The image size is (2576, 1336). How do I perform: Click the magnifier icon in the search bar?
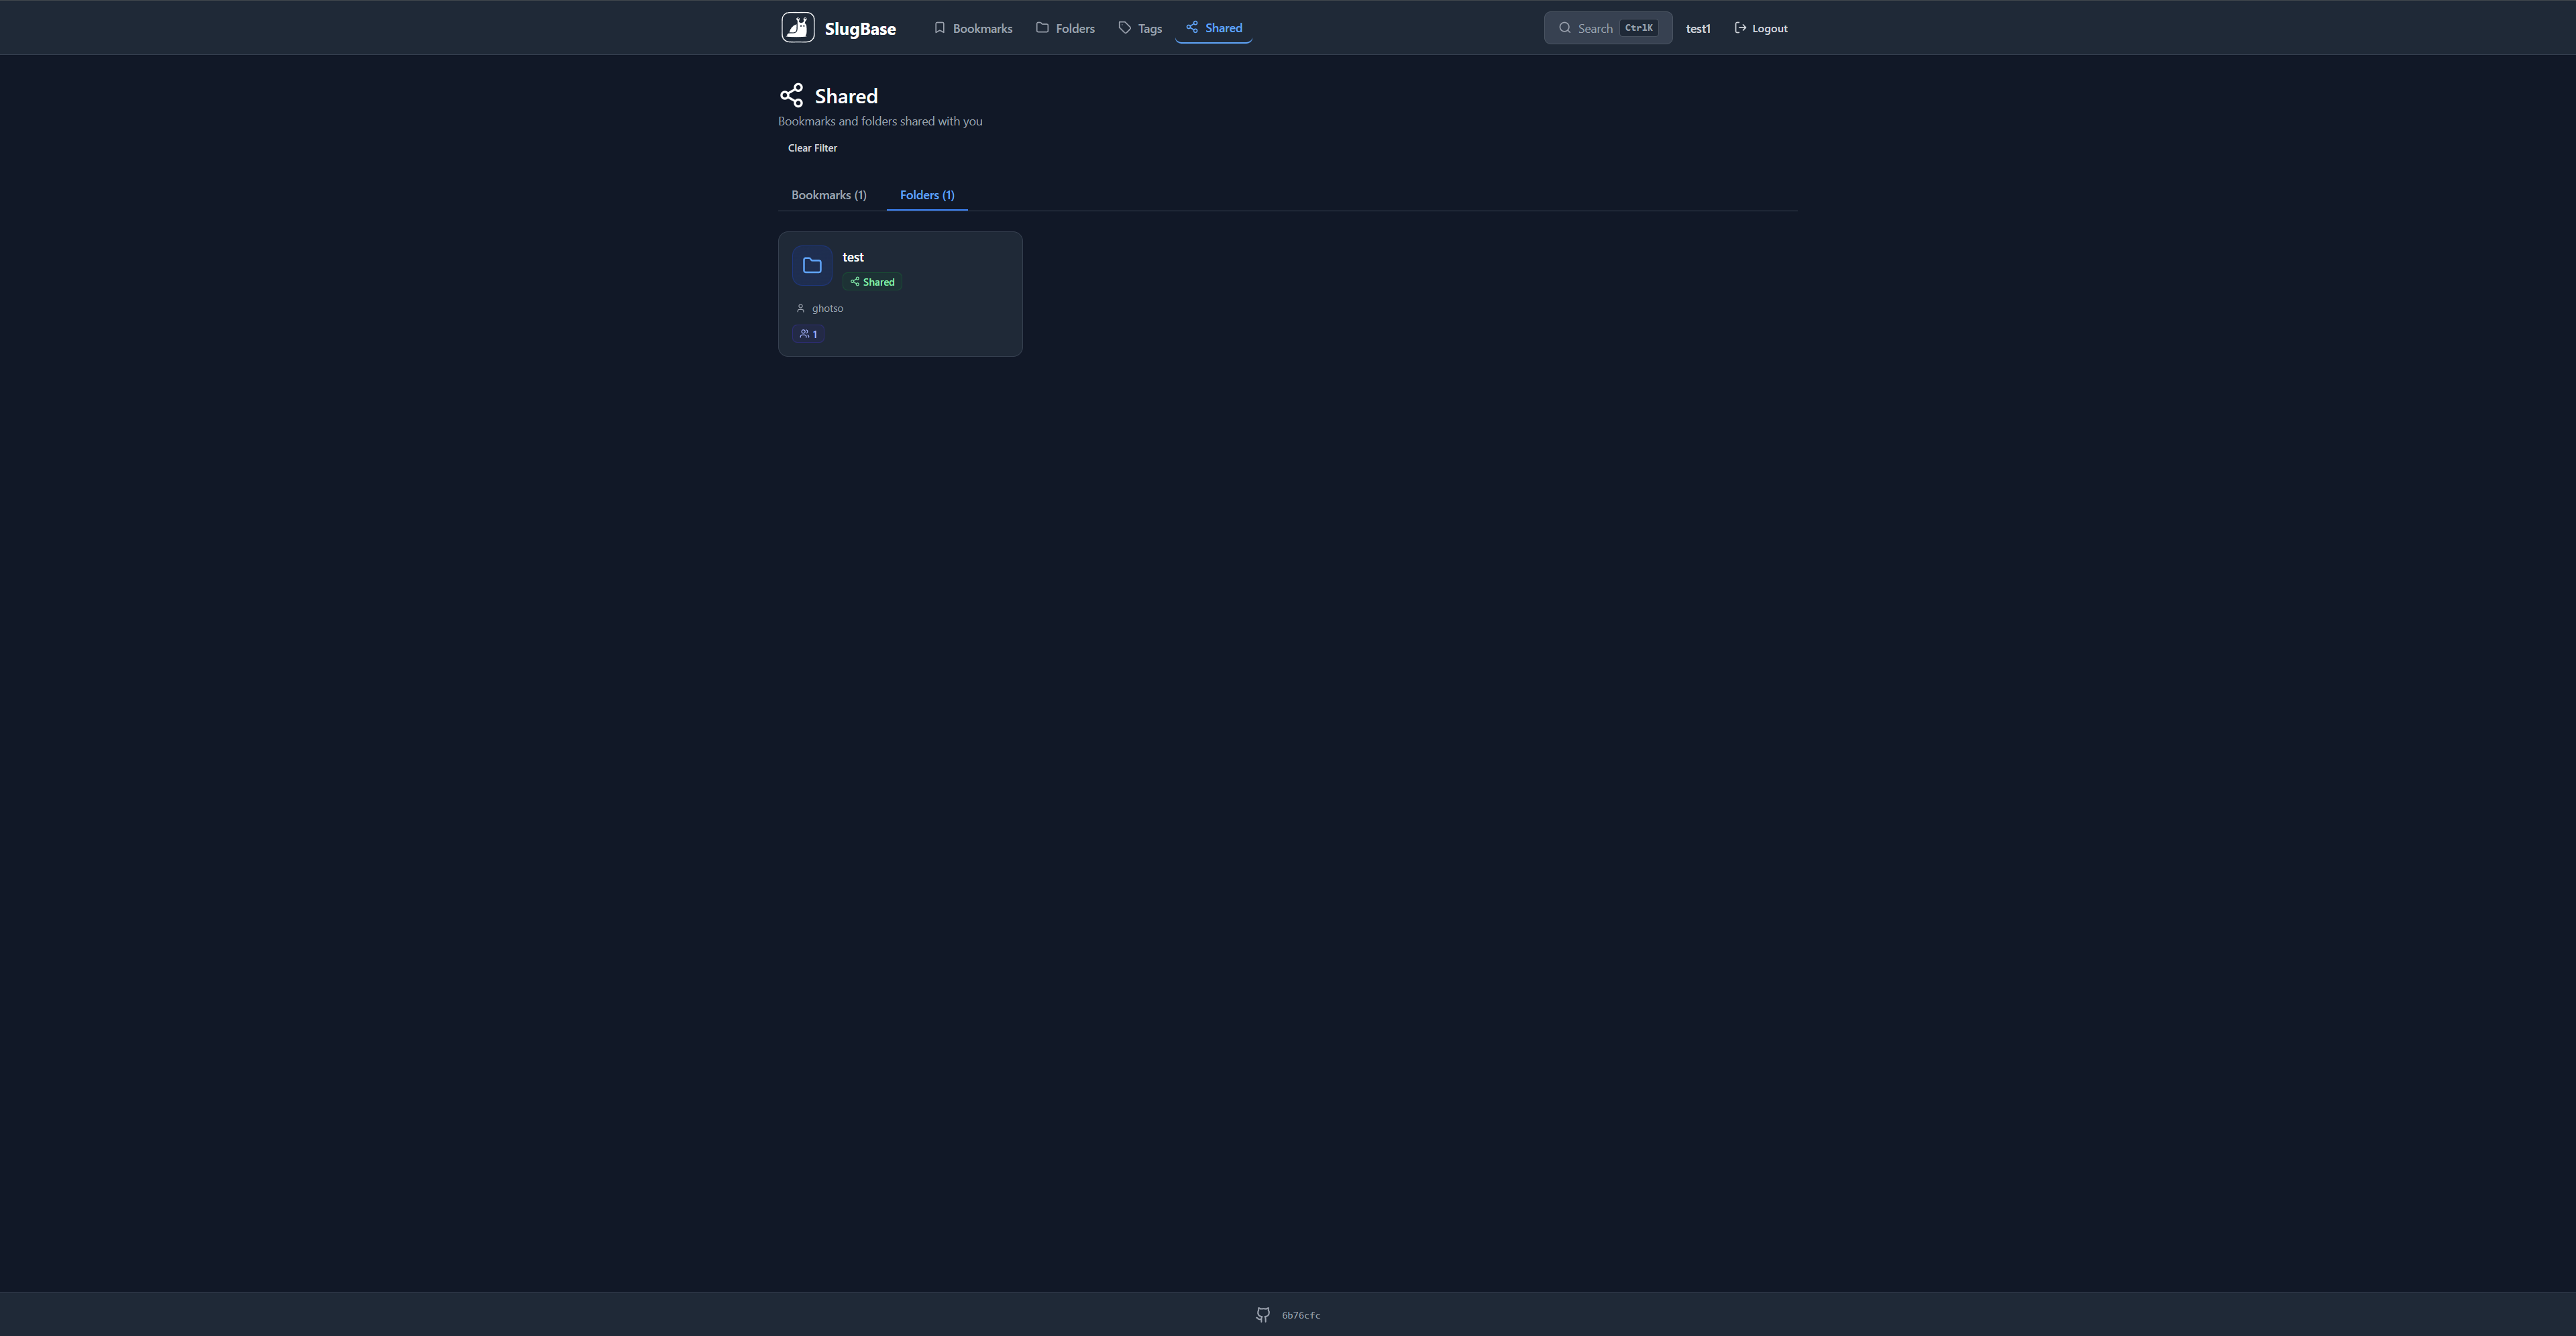[x=1565, y=27]
